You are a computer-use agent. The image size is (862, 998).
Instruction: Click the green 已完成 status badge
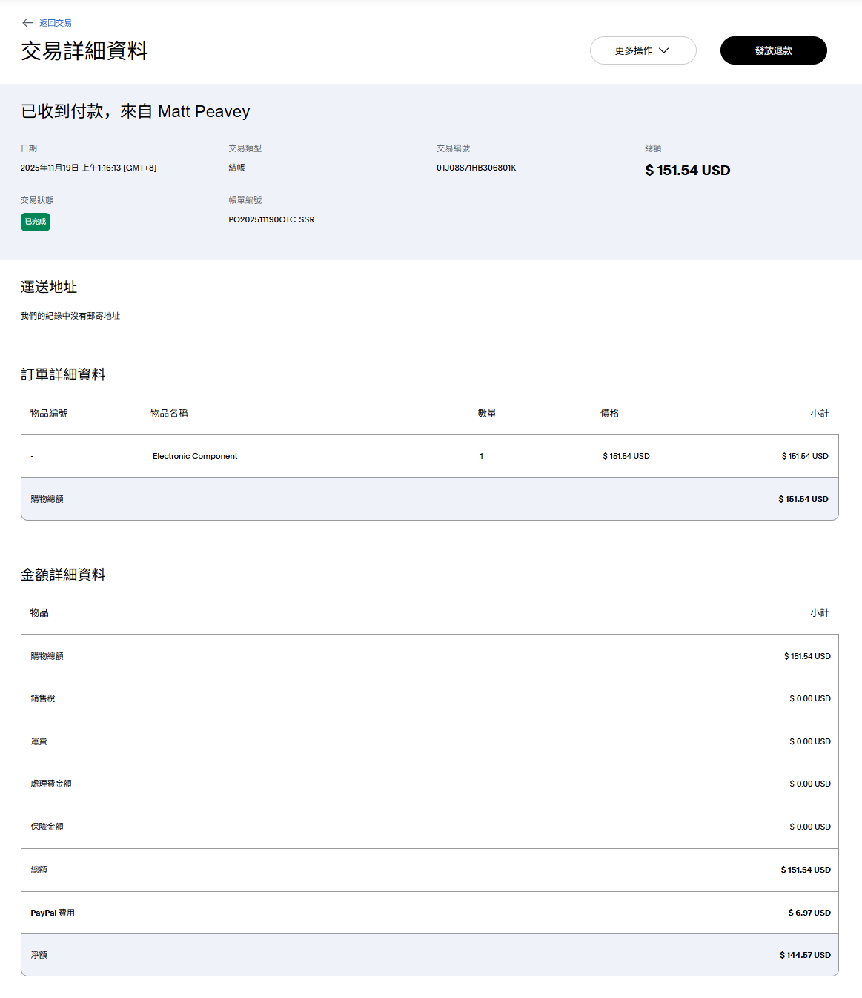(x=36, y=222)
